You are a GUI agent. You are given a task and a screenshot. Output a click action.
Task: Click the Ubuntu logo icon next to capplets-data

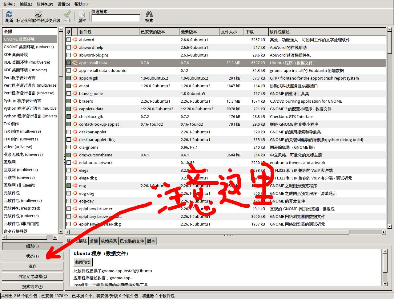click(75, 109)
